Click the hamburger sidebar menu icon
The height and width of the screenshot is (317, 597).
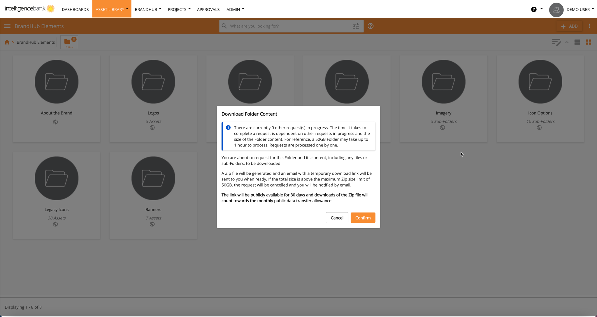pos(7,26)
